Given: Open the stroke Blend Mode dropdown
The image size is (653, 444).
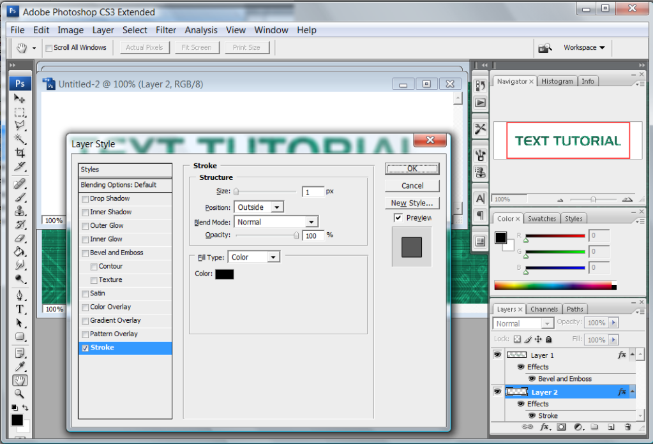Looking at the screenshot, I should [276, 222].
